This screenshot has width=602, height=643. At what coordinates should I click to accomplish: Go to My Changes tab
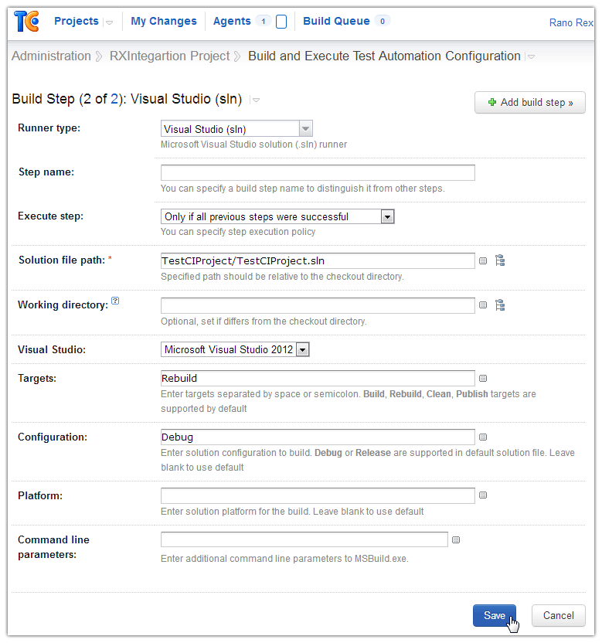[x=164, y=21]
